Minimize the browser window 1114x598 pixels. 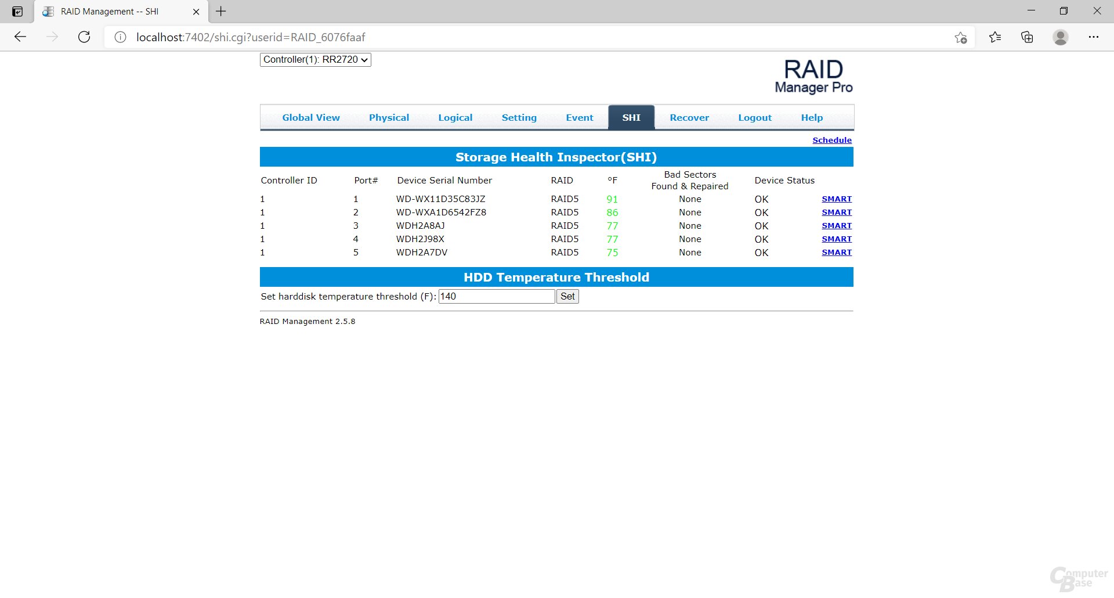[x=1031, y=11]
